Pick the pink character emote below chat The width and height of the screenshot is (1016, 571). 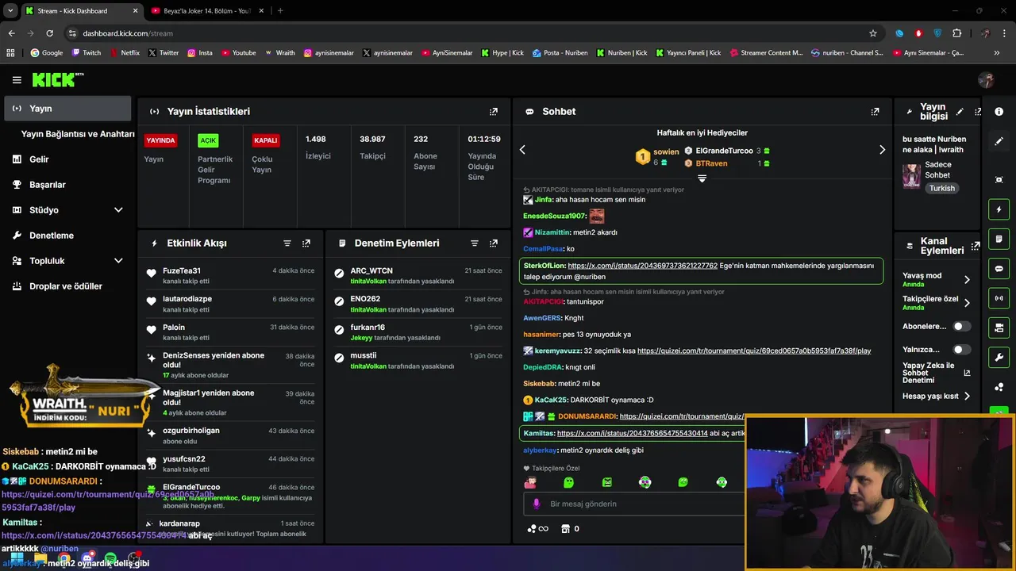530,482
